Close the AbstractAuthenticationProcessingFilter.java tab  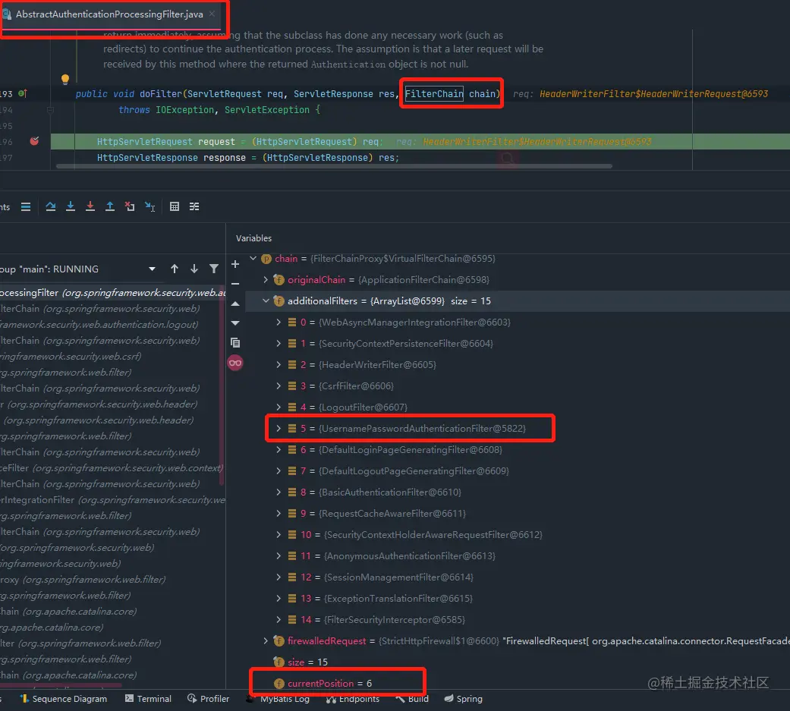pos(212,14)
